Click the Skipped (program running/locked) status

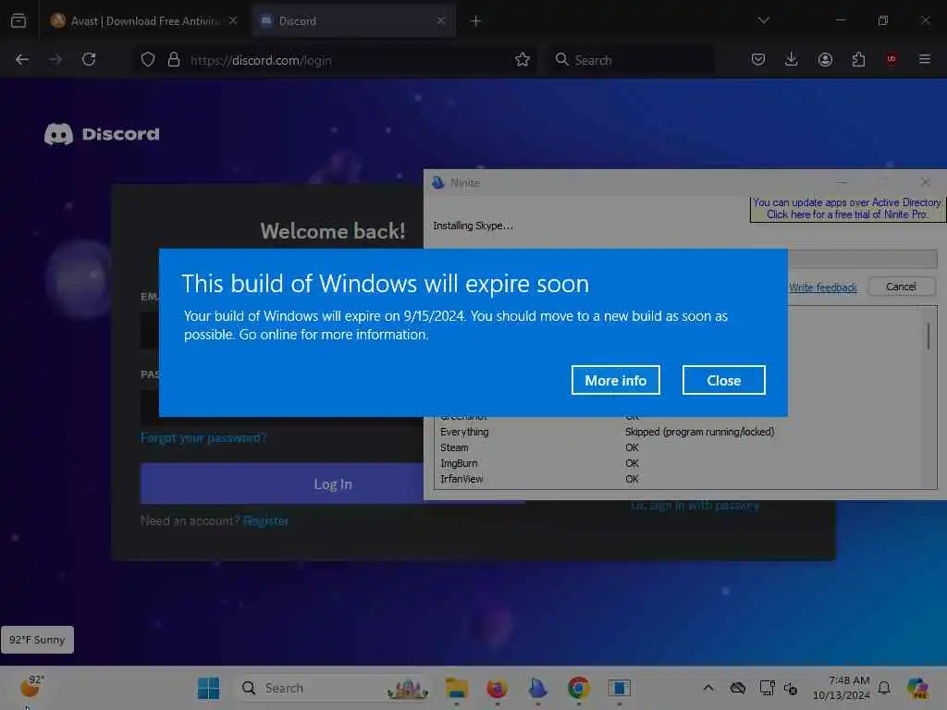[699, 432]
